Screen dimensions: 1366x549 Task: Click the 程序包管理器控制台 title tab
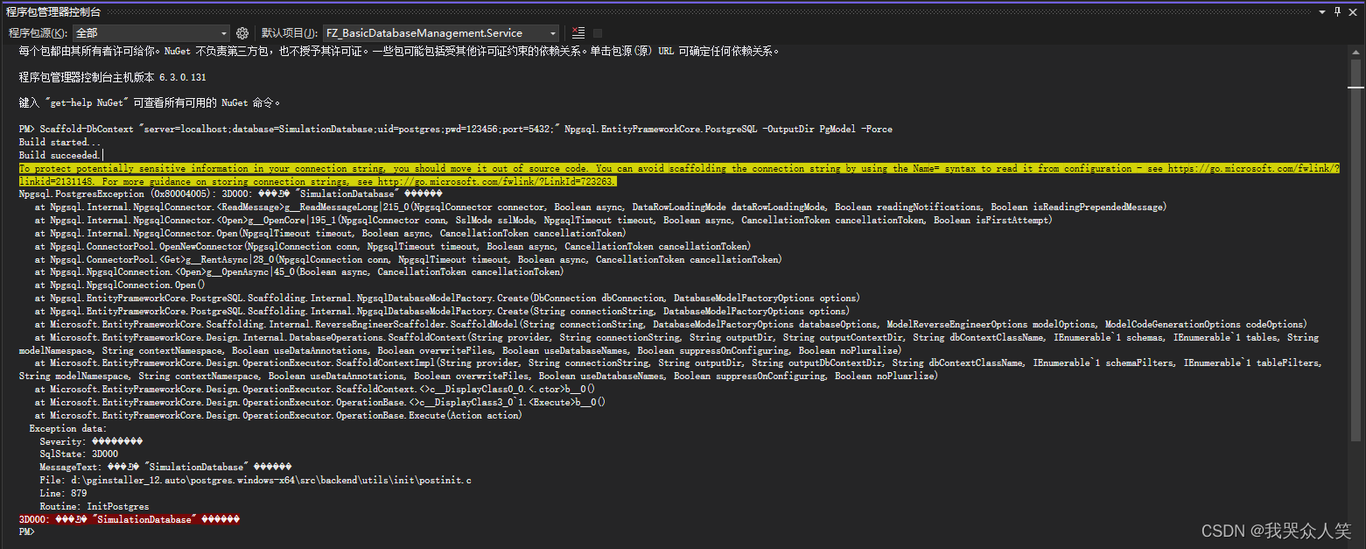coord(54,11)
